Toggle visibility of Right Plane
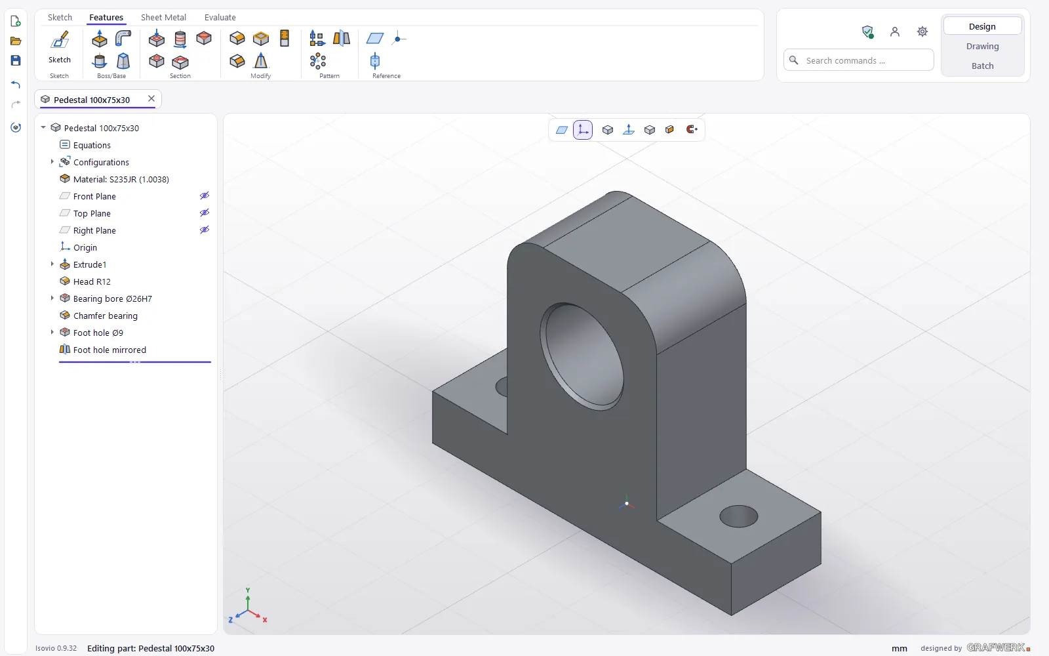This screenshot has height=656, width=1049. tap(205, 230)
